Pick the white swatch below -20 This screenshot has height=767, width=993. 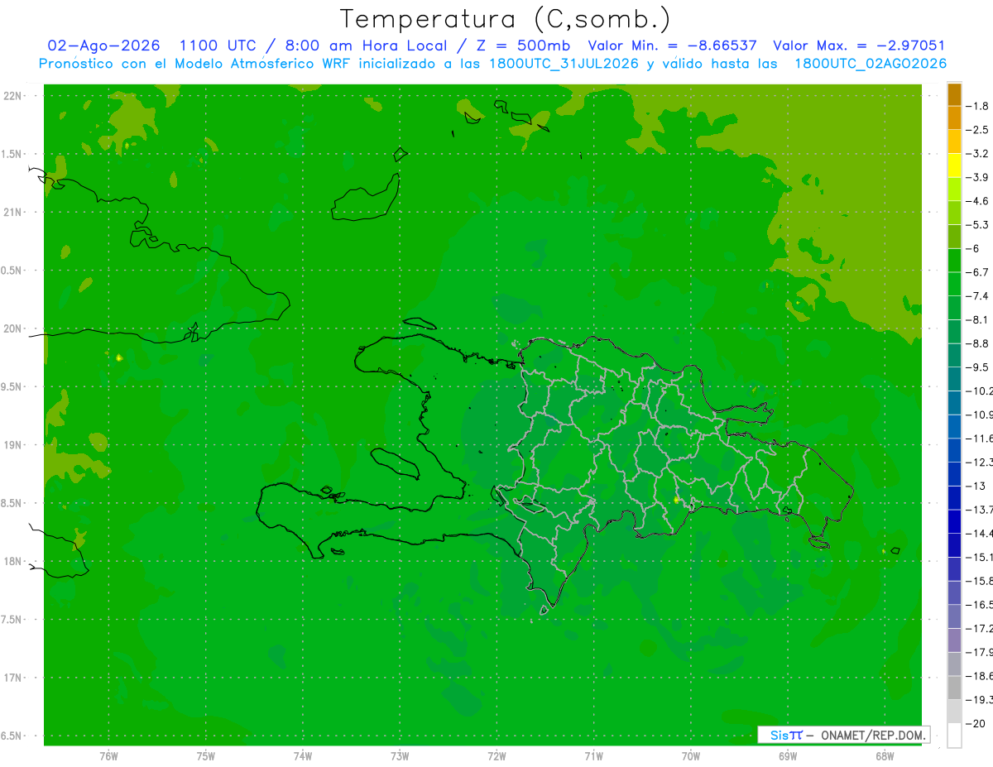click(x=954, y=736)
